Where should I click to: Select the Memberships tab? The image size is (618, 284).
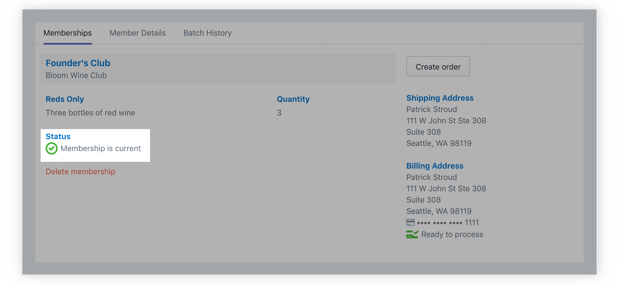67,33
